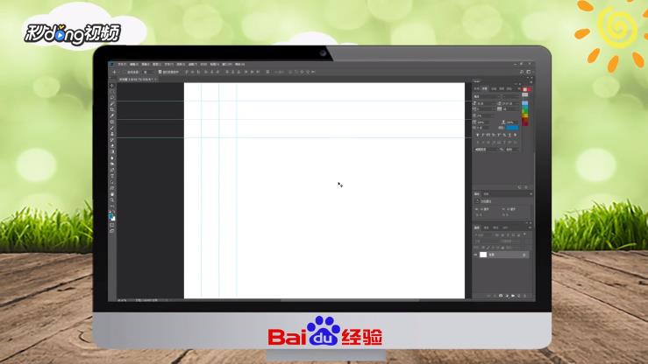This screenshot has width=648, height=364.
Task: Open the font family dropdown in the Character panel
Action: pos(487,96)
